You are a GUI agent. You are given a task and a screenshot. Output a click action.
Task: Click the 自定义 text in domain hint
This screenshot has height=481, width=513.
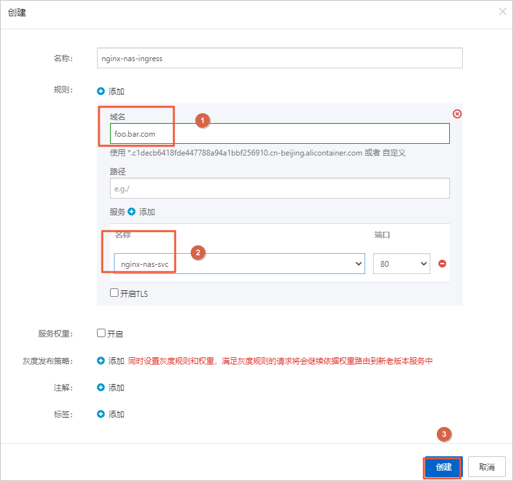point(394,153)
